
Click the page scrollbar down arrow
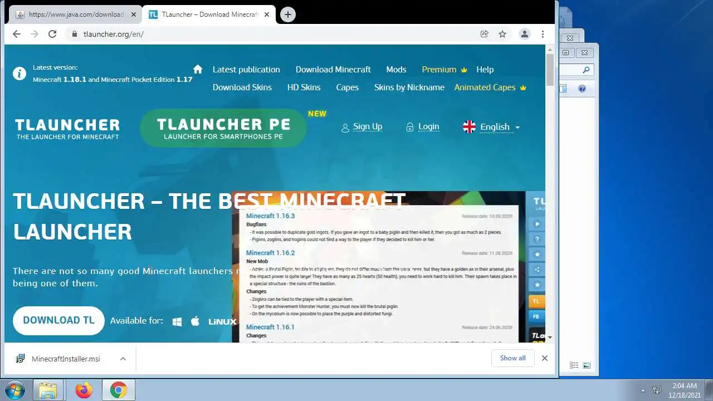click(x=550, y=338)
